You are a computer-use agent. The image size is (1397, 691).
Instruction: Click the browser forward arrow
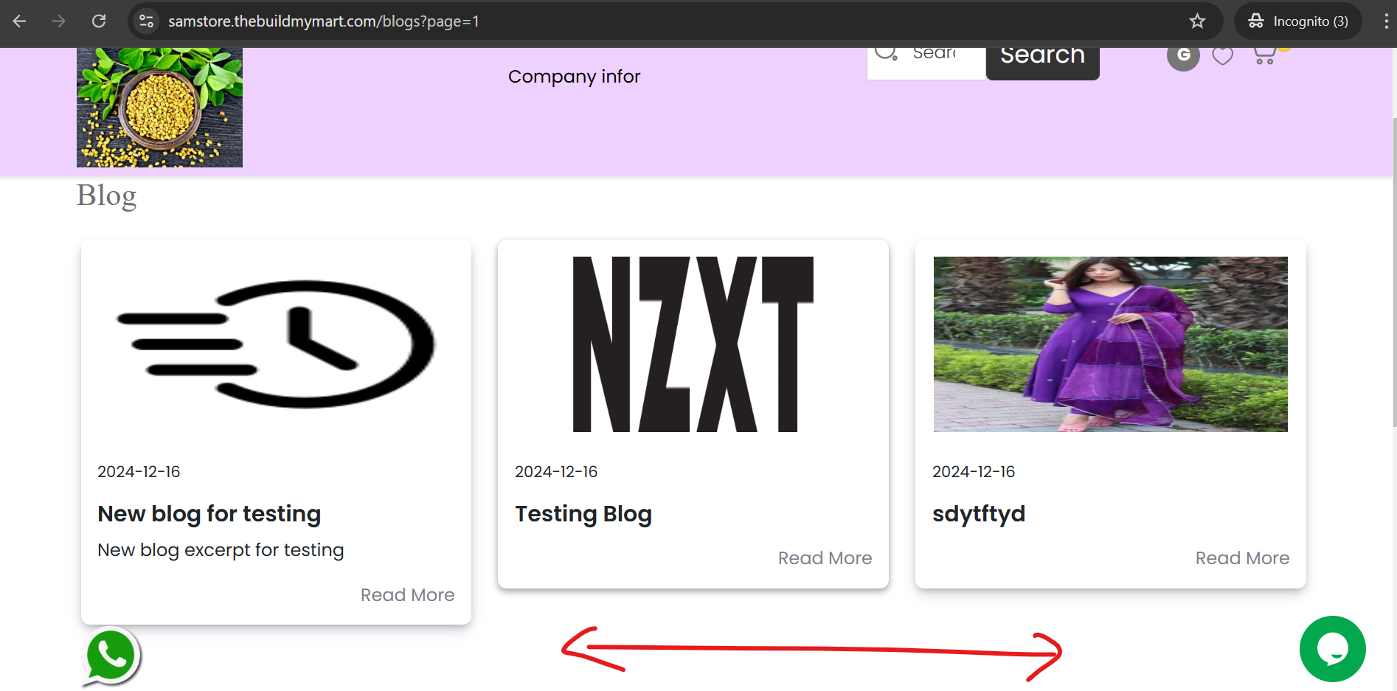[x=59, y=21]
